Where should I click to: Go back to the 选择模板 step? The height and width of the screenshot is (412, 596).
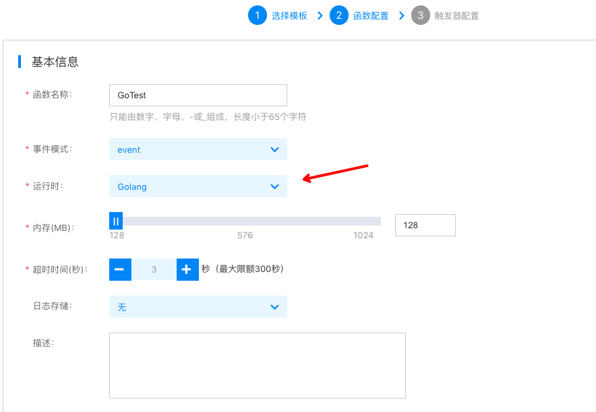[x=289, y=15]
